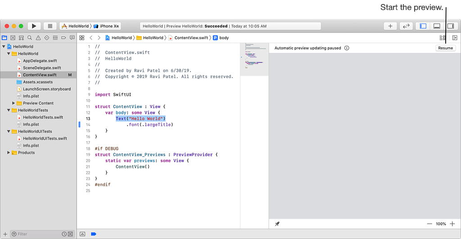Screen dimensions: 461x239
Task: Open AppDelegate.swift in the navigator
Action: pos(40,61)
